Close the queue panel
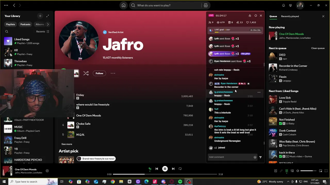Viewport: 330px width, 185px height. (323, 16)
